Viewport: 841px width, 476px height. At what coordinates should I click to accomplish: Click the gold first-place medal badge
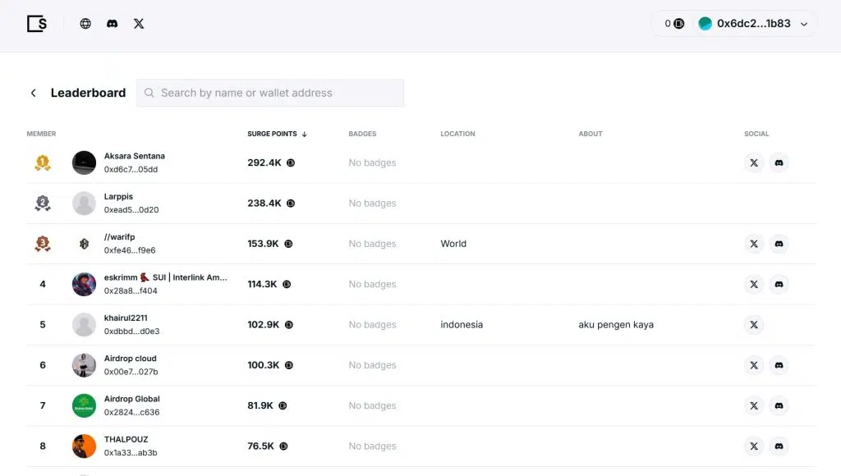tap(43, 162)
